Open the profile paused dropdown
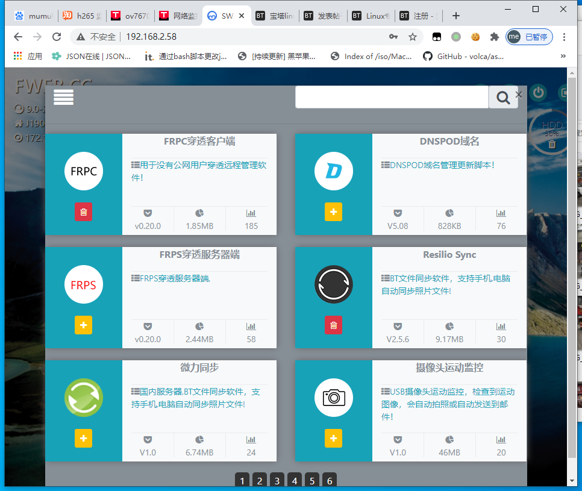The height and width of the screenshot is (491, 582). (529, 37)
